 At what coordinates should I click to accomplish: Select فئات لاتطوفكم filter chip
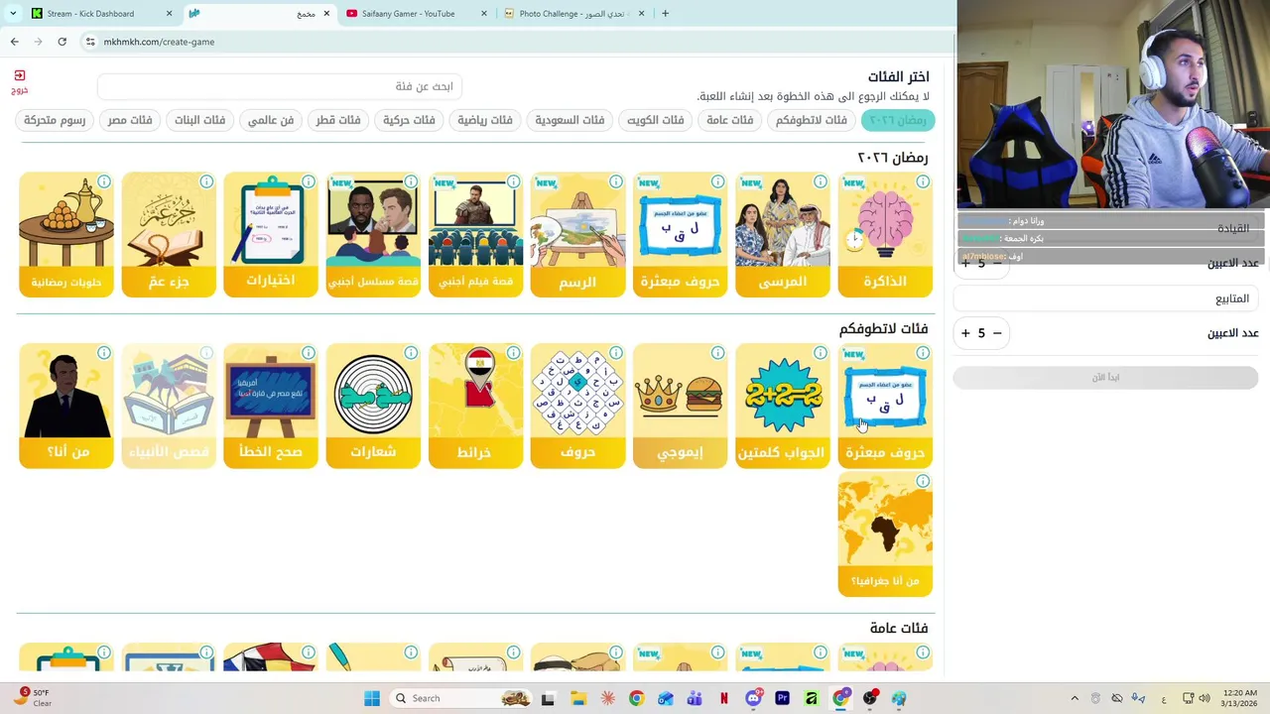[x=812, y=120]
